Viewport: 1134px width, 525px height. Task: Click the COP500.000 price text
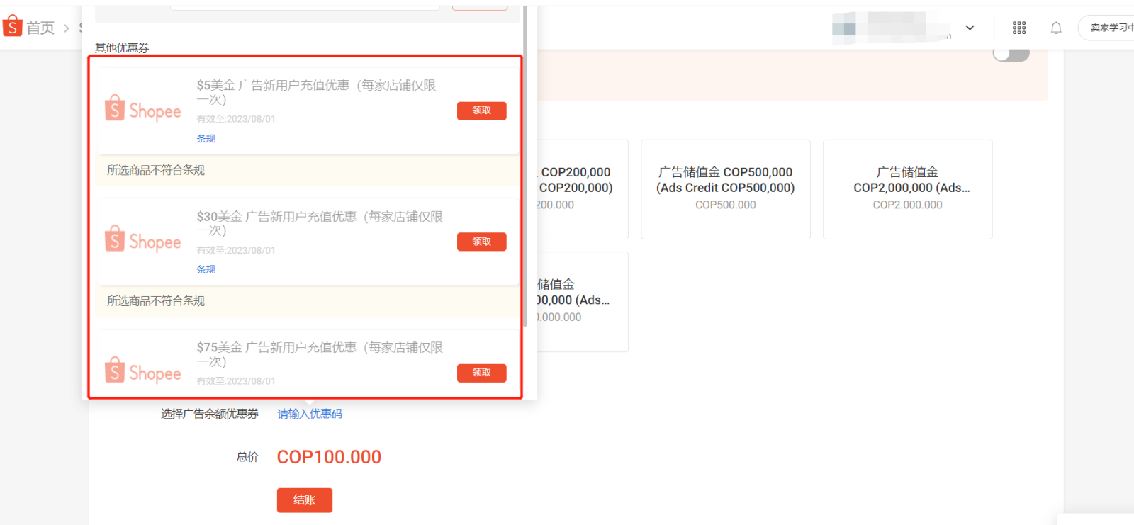pos(726,205)
